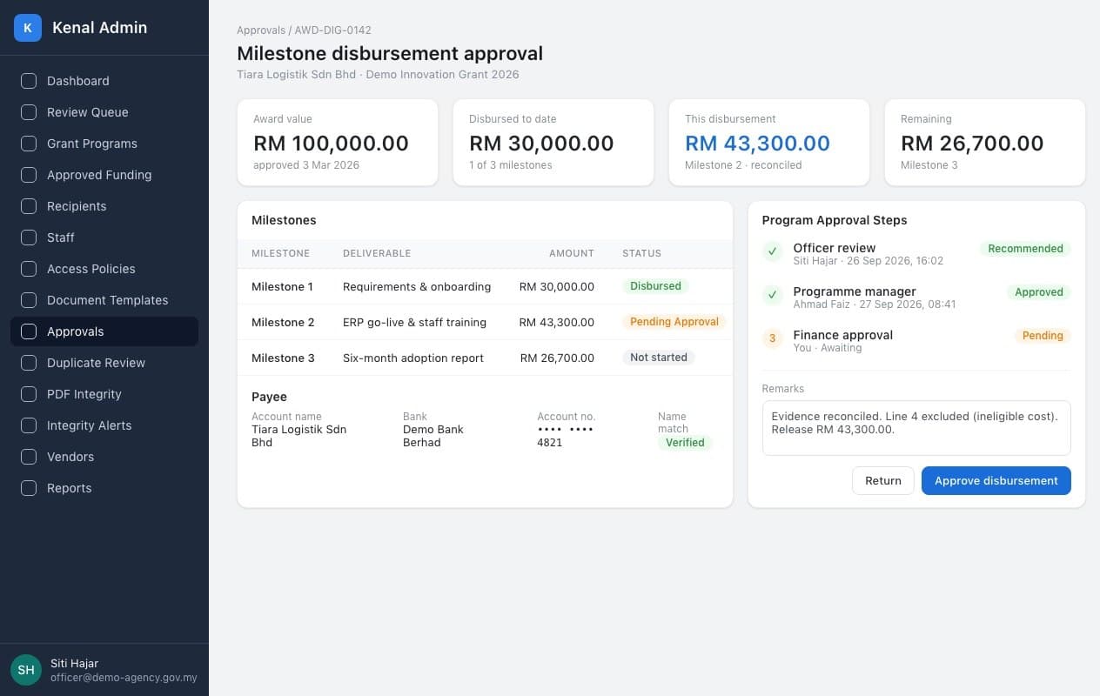Click the Siti Hajar user name in sidebar
This screenshot has width=1100, height=696.
tap(74, 663)
